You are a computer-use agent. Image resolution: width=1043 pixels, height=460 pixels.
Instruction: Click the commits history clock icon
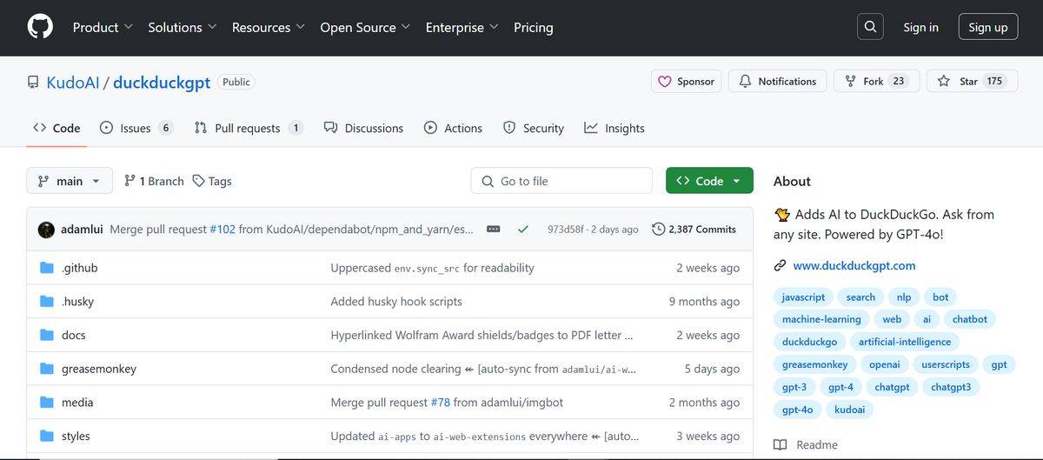coord(659,230)
